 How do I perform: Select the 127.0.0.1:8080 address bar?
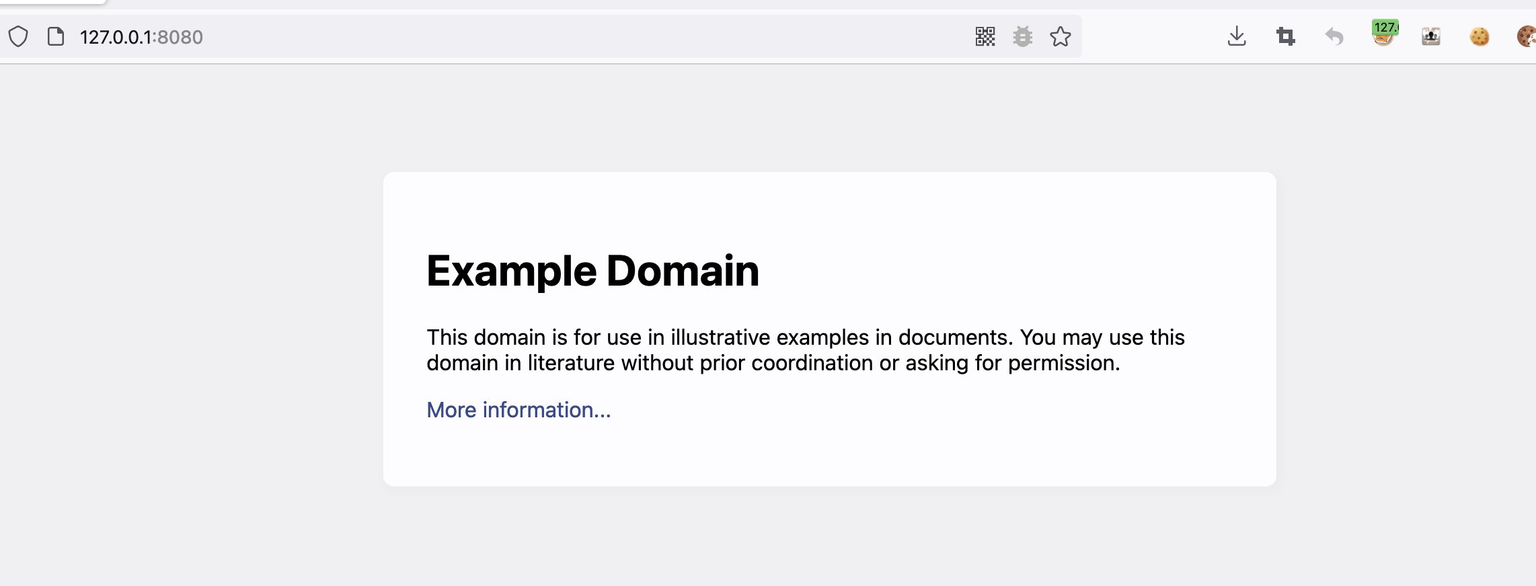[x=511, y=36]
